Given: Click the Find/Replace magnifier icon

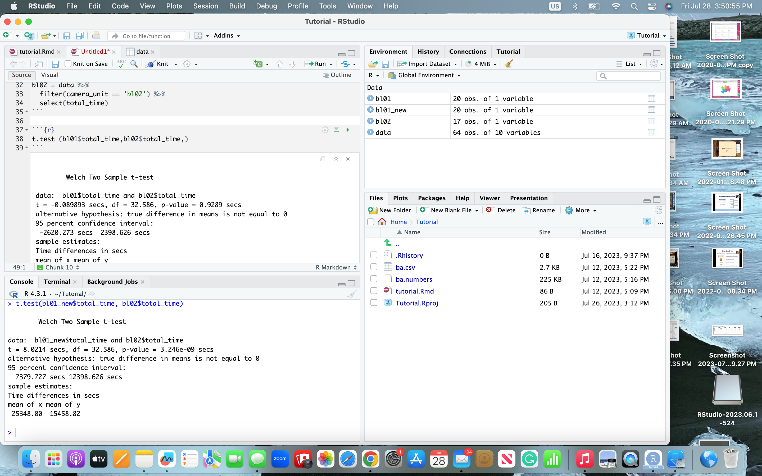Looking at the screenshot, I should click(134, 64).
